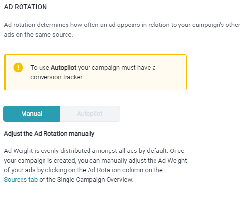
Task: Open the Sources tab link
Action: point(21,179)
